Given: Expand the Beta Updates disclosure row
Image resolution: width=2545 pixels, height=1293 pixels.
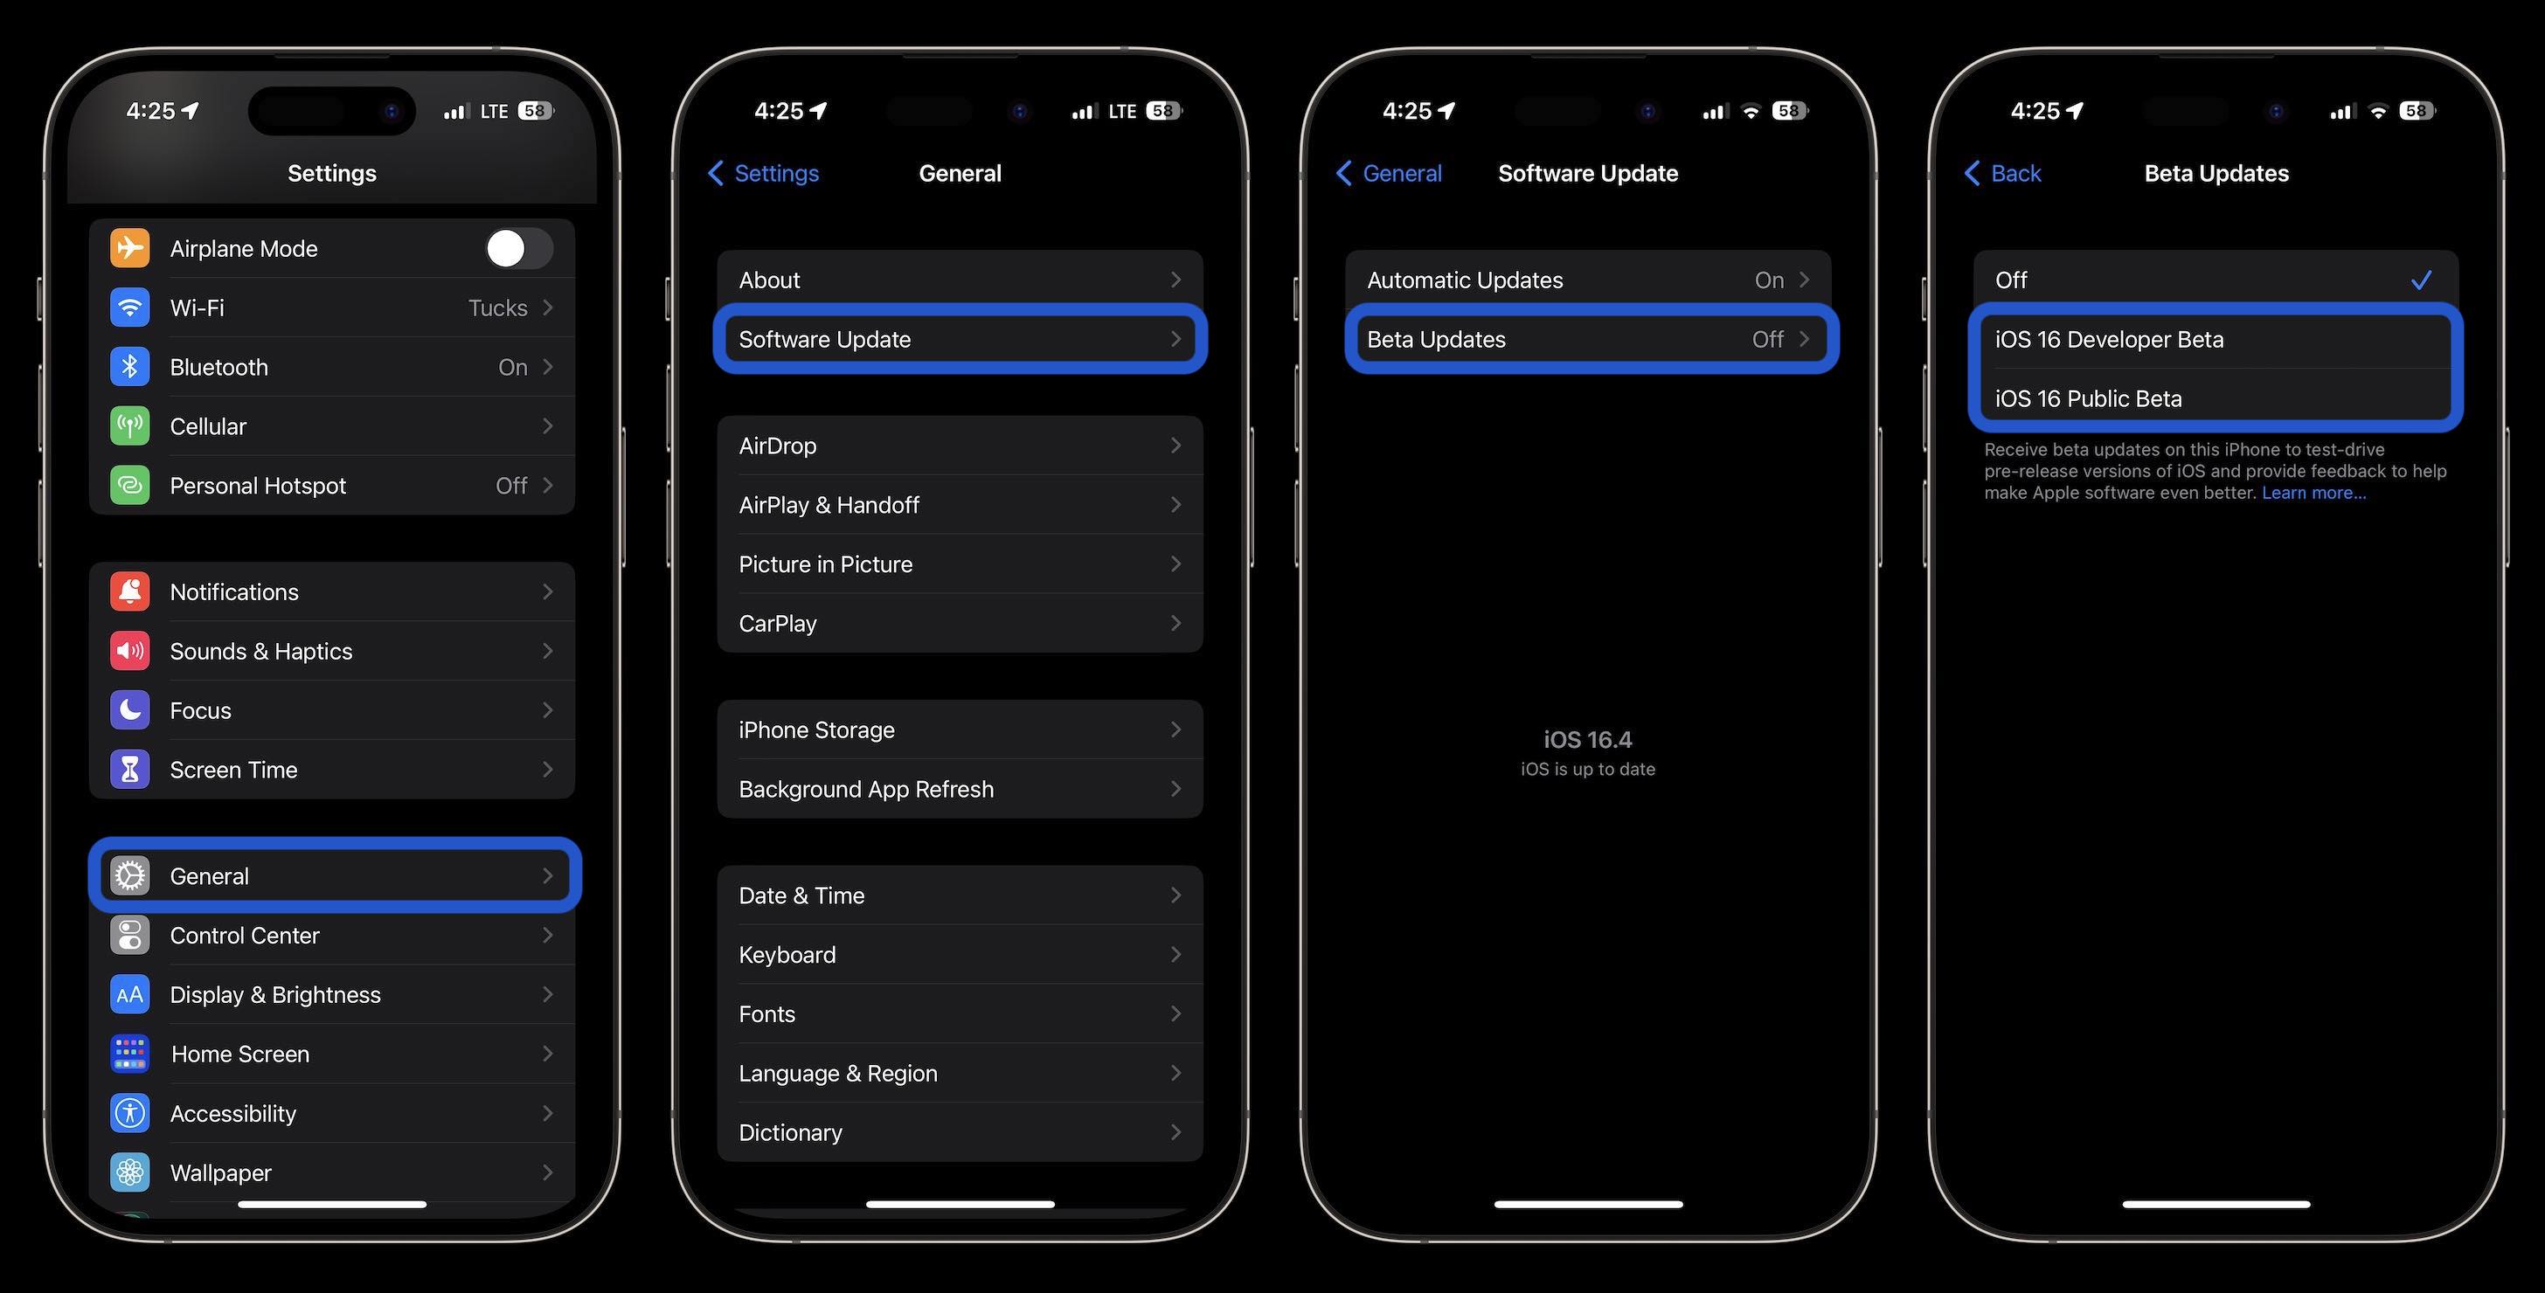Looking at the screenshot, I should (1587, 340).
